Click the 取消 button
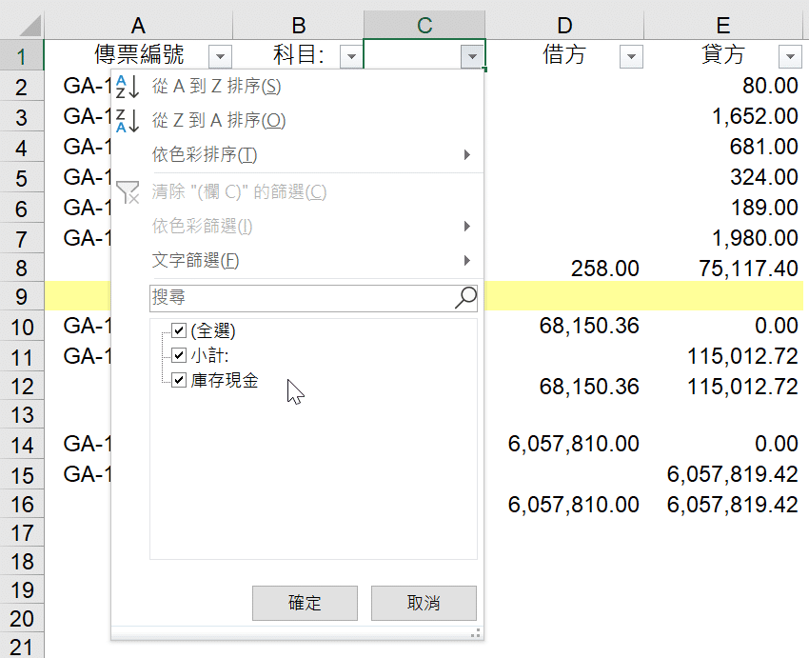Image resolution: width=809 pixels, height=658 pixels. click(x=424, y=603)
